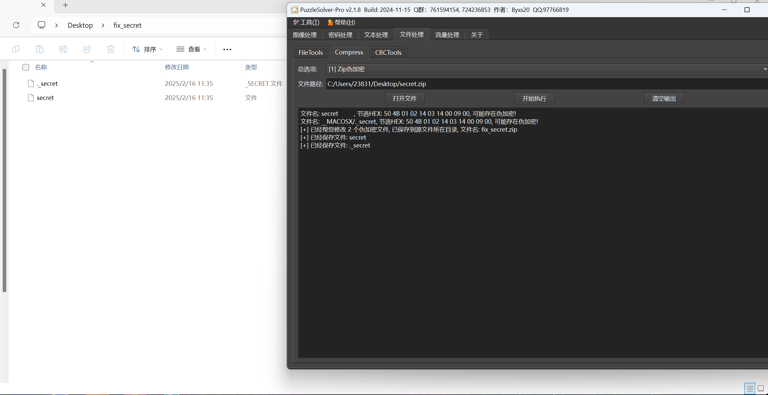Viewport: 768px width, 395px height.
Task: Click the Paste icon in Explorer toolbar
Action: 40,49
